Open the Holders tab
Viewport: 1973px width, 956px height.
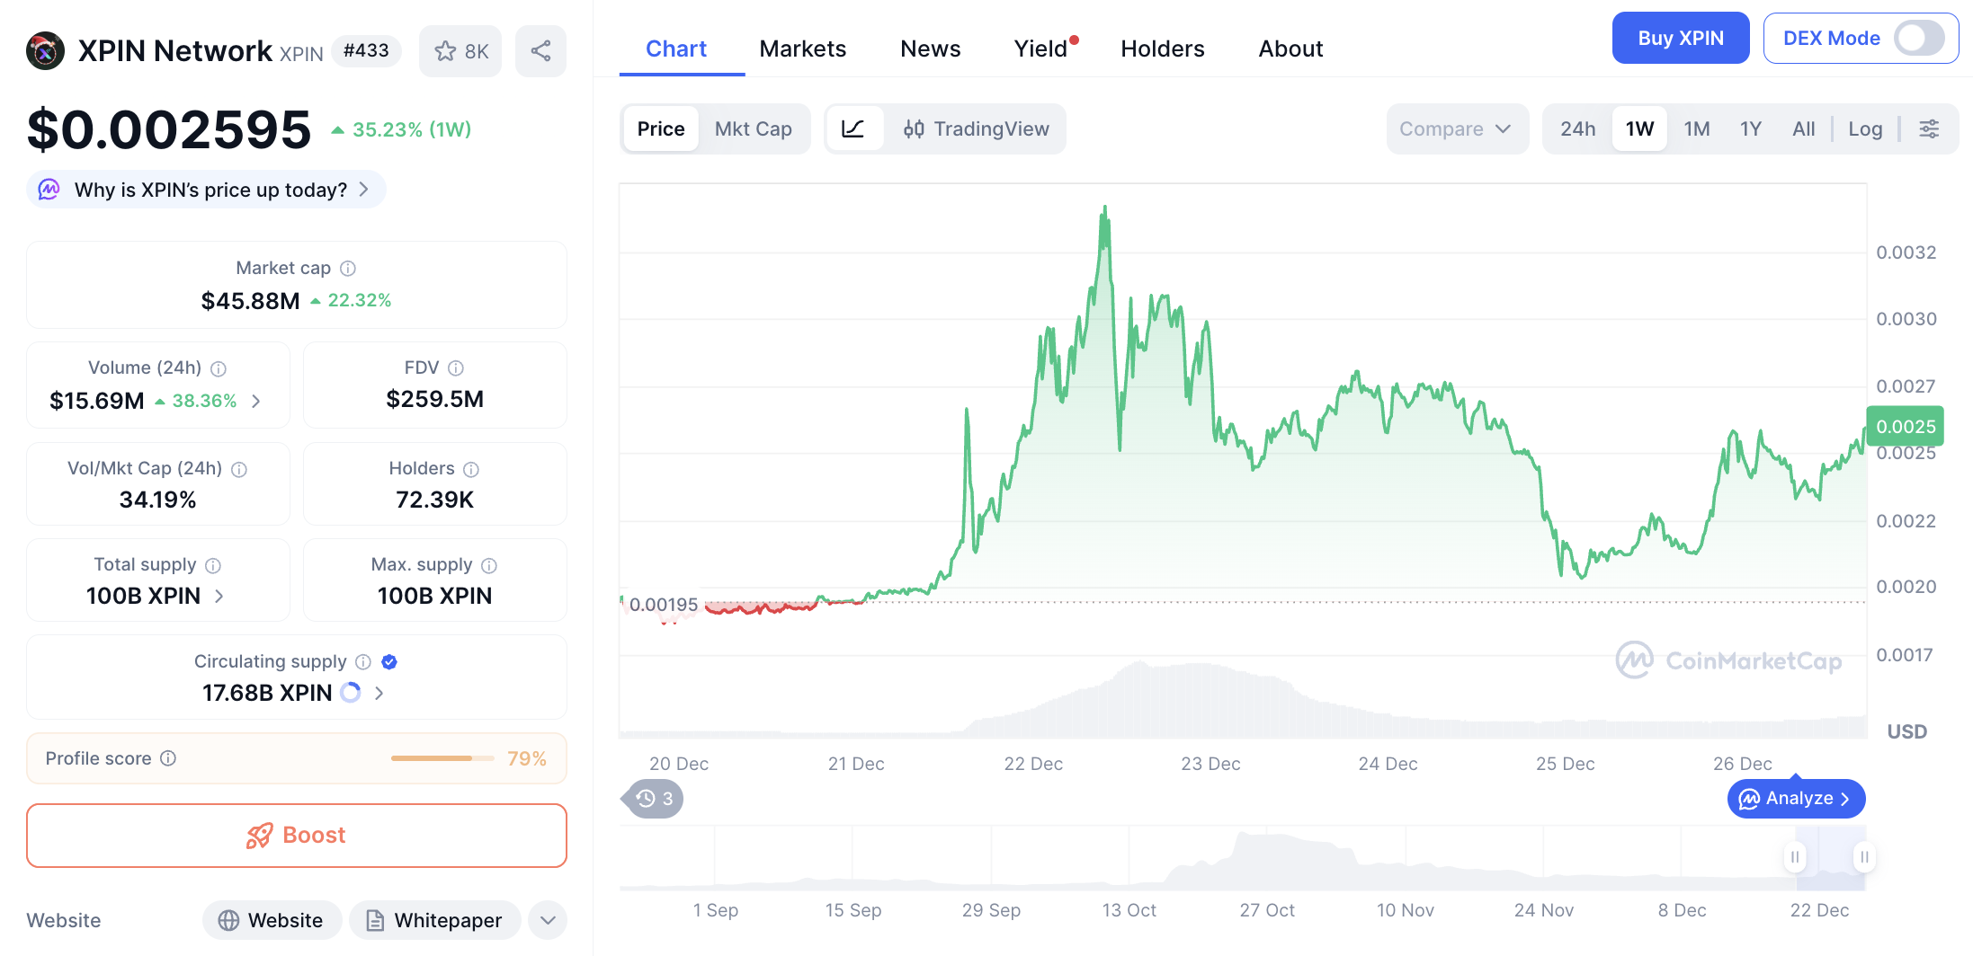(x=1162, y=49)
